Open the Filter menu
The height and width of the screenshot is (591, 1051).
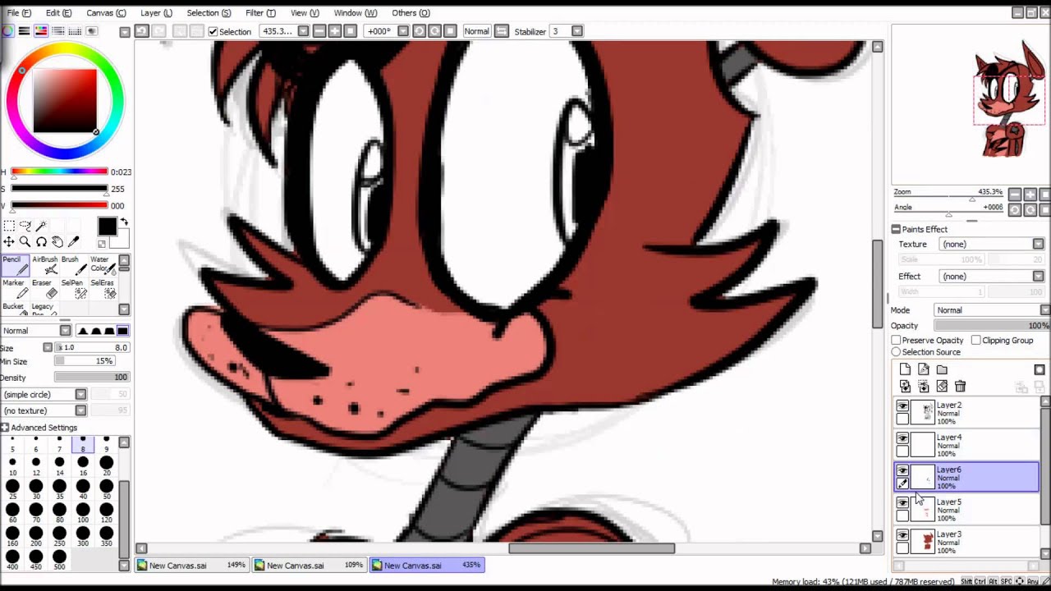pyautogui.click(x=260, y=12)
